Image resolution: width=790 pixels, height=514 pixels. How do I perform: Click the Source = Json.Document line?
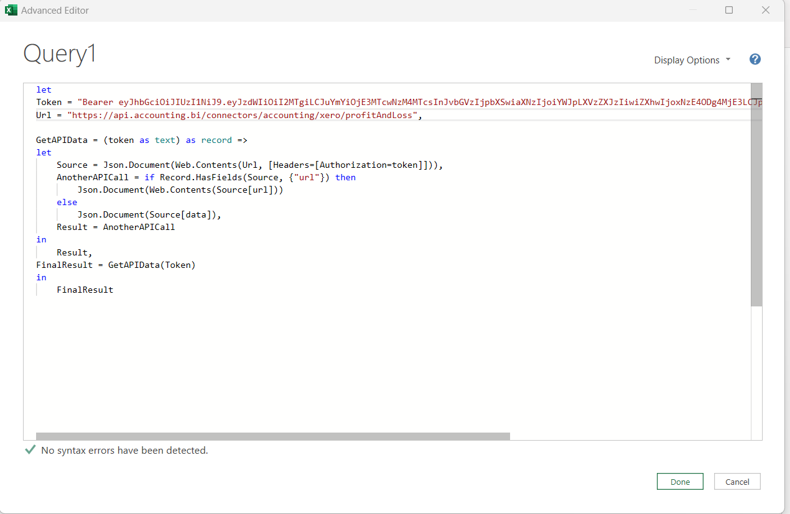pyautogui.click(x=249, y=165)
